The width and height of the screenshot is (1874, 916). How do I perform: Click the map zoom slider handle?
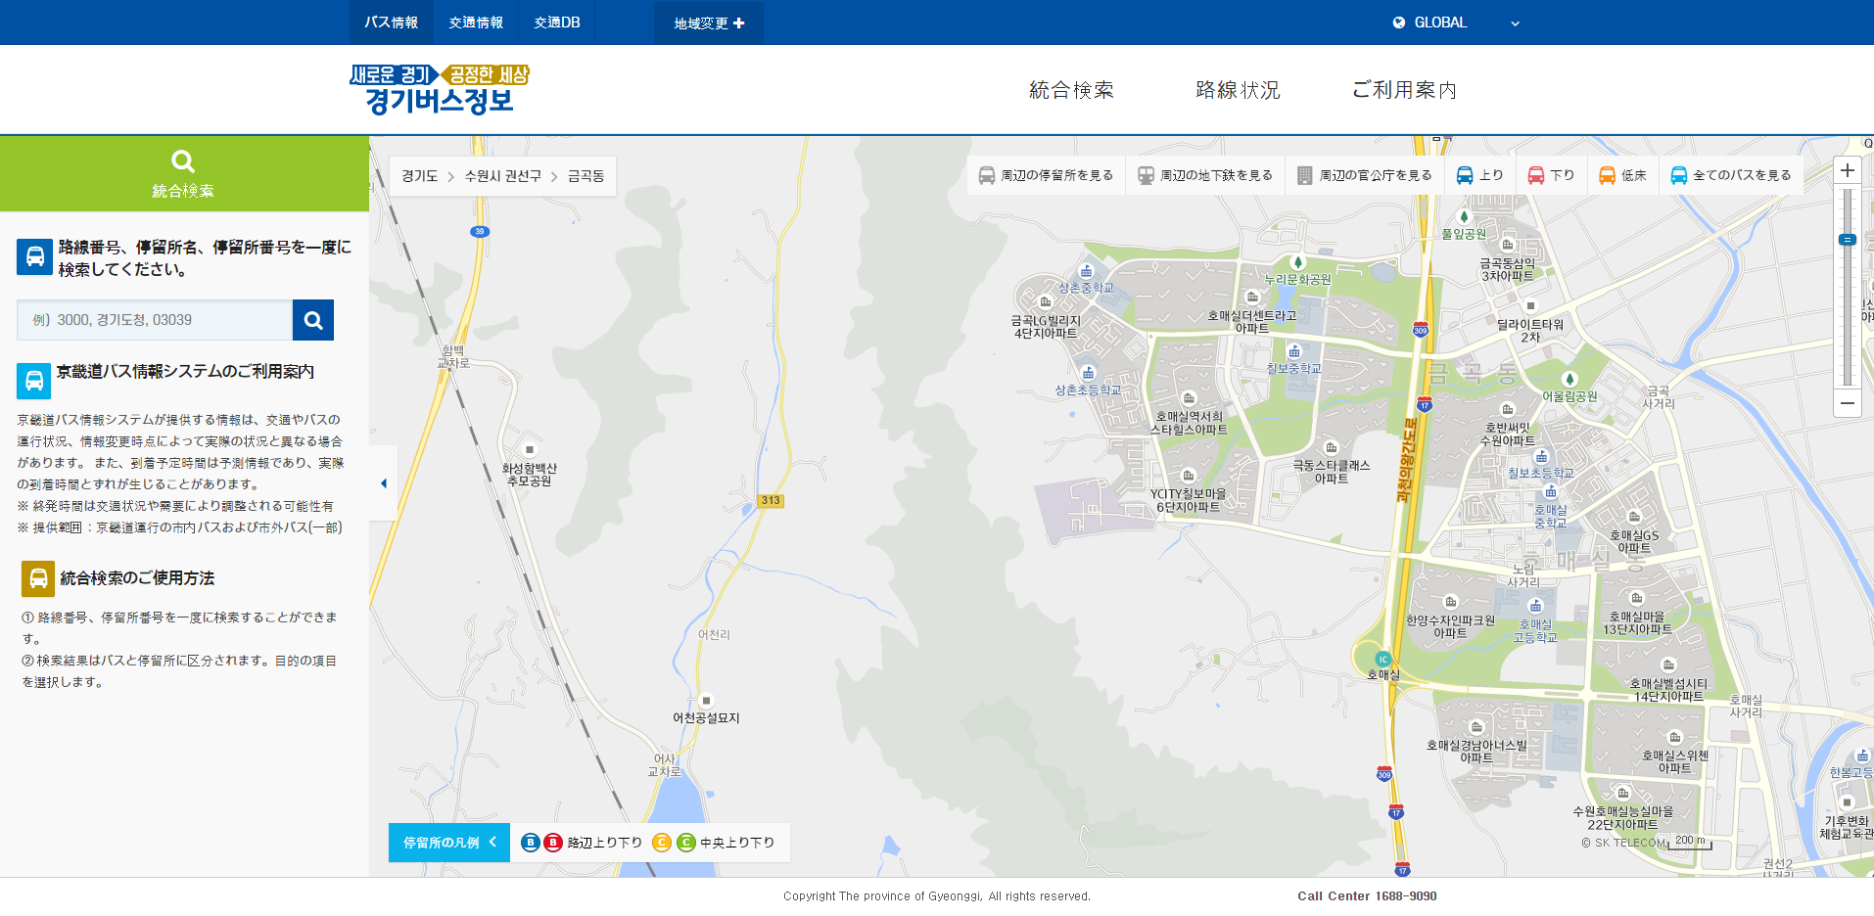coord(1848,240)
